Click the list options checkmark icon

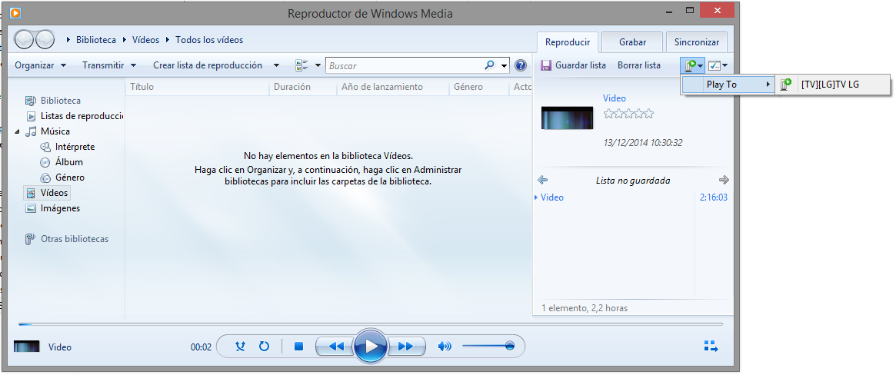pos(714,65)
